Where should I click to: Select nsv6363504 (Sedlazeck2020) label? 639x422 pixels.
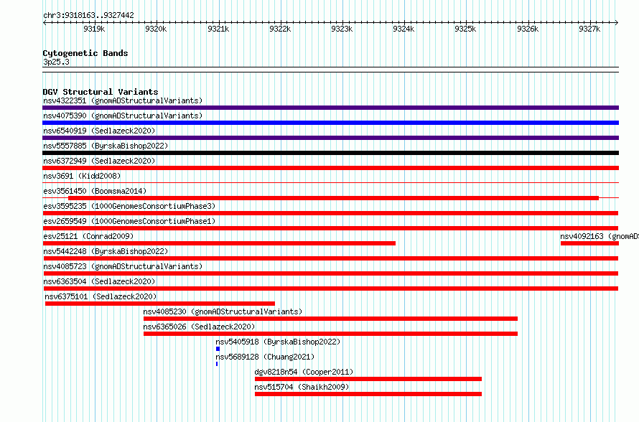click(x=99, y=281)
